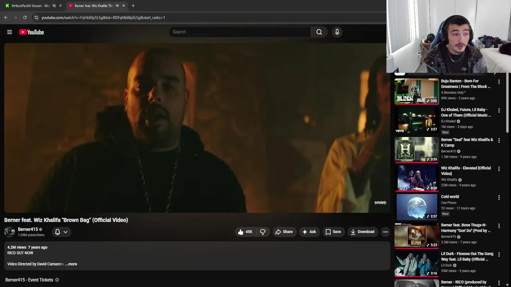Image resolution: width=511 pixels, height=287 pixels.
Task: Start voice search with the microphone icon
Action: click(337, 32)
